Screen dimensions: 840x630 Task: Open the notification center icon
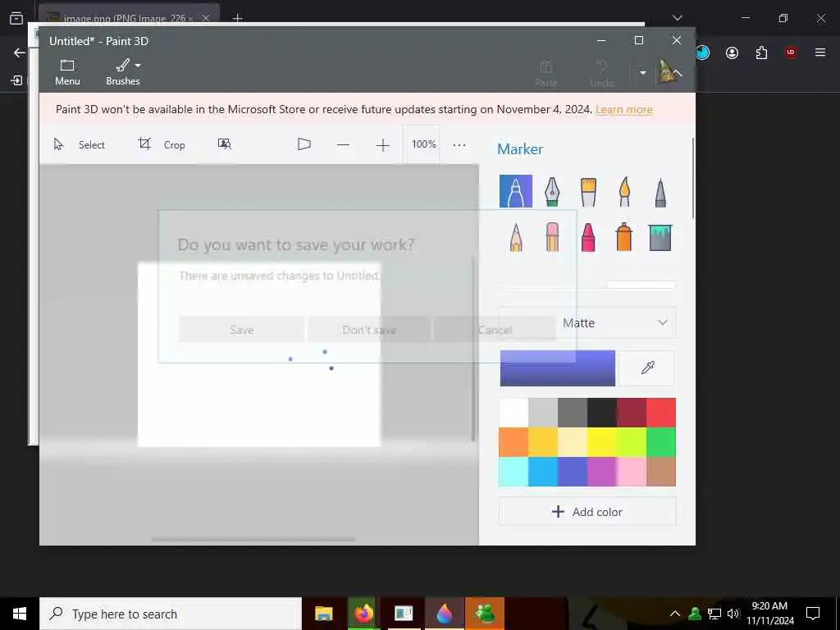pos(813,614)
